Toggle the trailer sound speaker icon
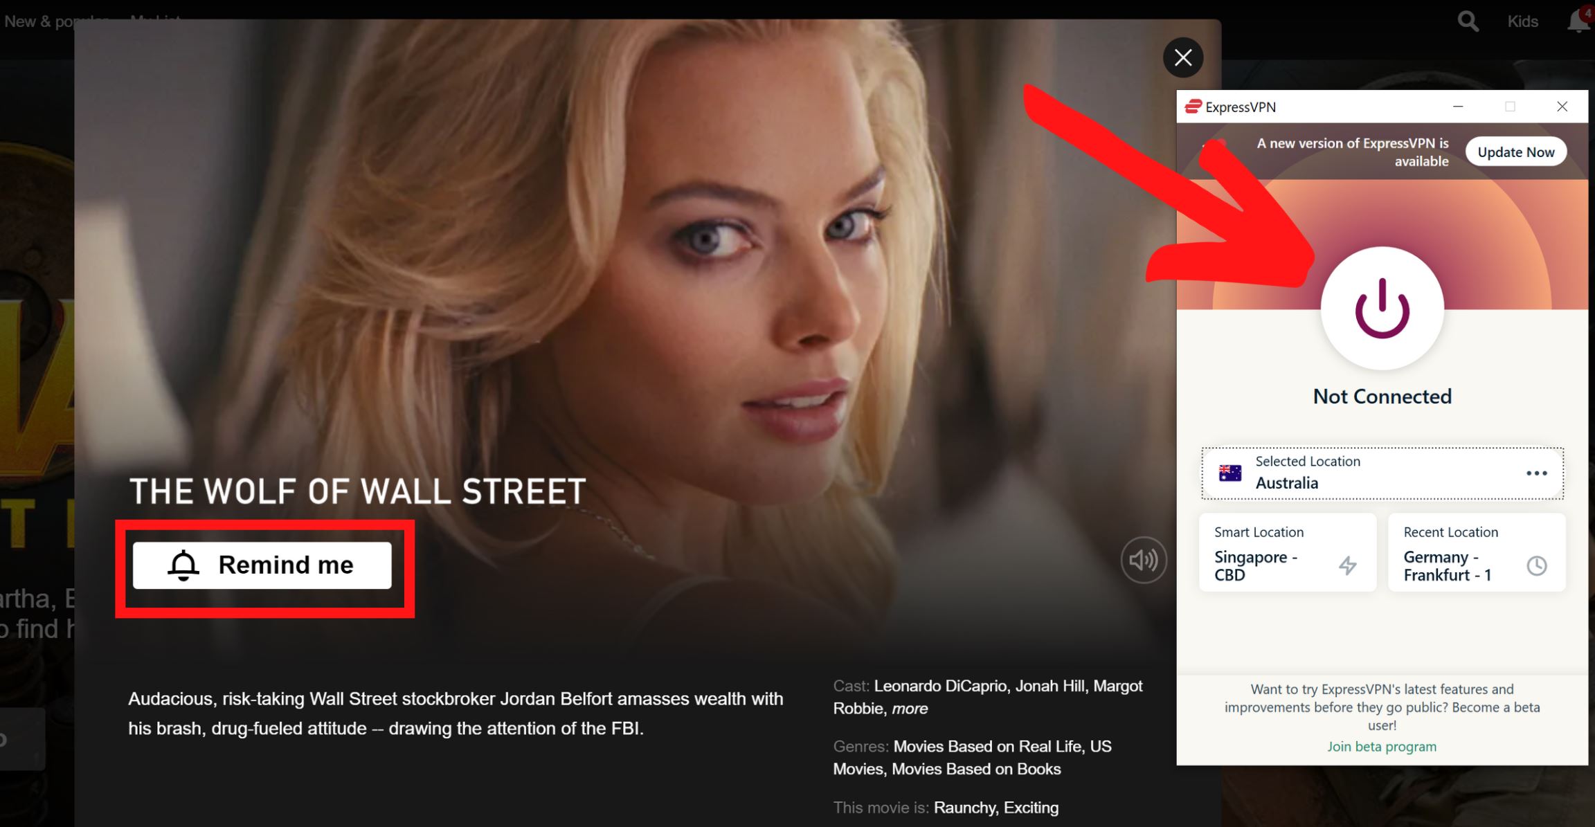 click(x=1143, y=560)
